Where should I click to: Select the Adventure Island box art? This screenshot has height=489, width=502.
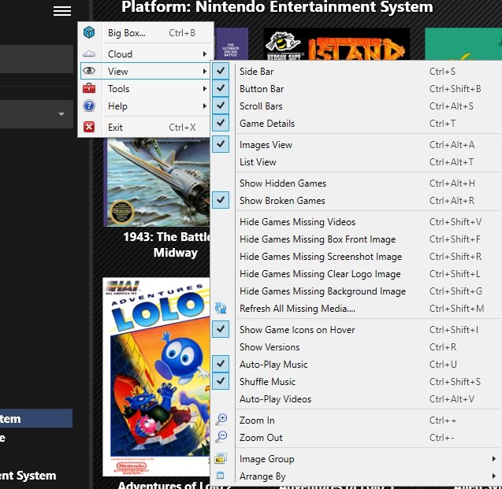337,44
